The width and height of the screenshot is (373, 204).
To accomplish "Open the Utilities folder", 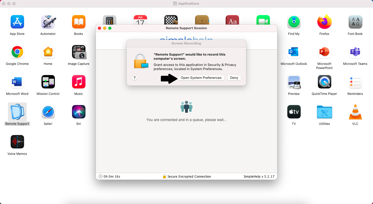I will [324, 112].
